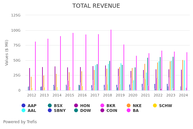
Task: Click the magenta BA legend dot
Action: pos(129,111)
